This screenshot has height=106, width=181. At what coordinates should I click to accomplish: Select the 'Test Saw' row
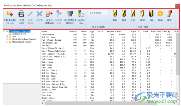click(x=108, y=45)
